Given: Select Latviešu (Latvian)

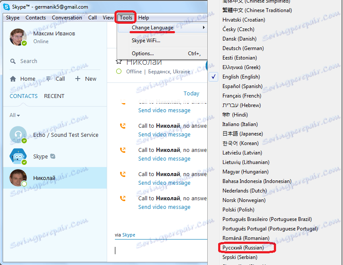Looking at the screenshot, I should point(242,153).
